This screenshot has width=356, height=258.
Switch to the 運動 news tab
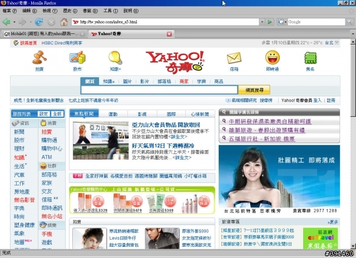click(113, 114)
